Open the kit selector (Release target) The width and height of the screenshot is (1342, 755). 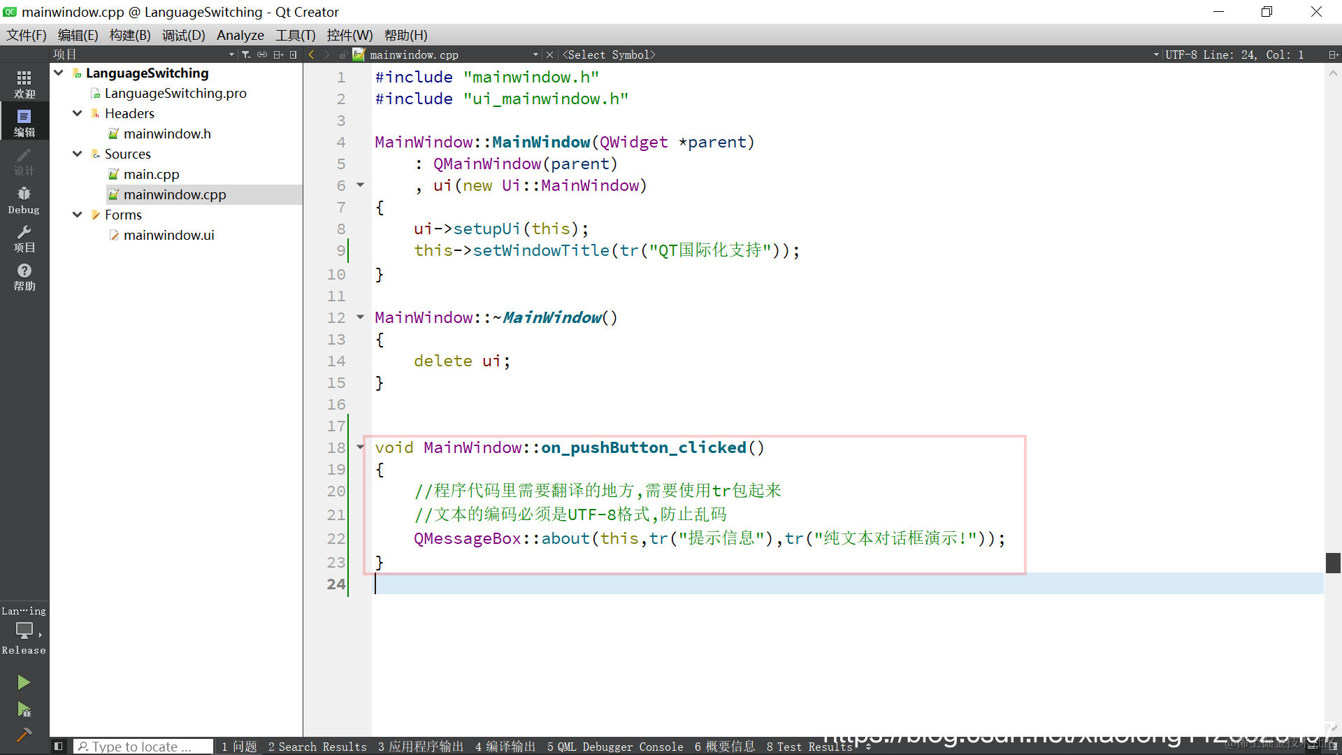[24, 630]
